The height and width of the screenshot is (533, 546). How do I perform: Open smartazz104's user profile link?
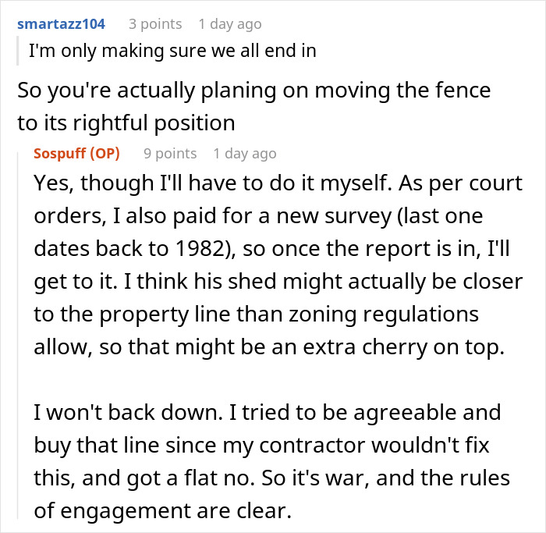61,23
